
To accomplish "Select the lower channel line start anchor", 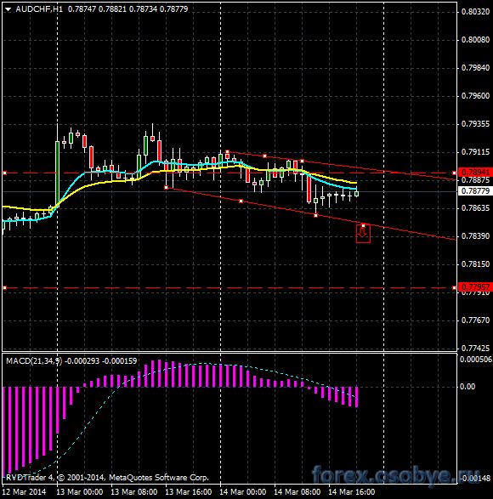I will point(166,187).
